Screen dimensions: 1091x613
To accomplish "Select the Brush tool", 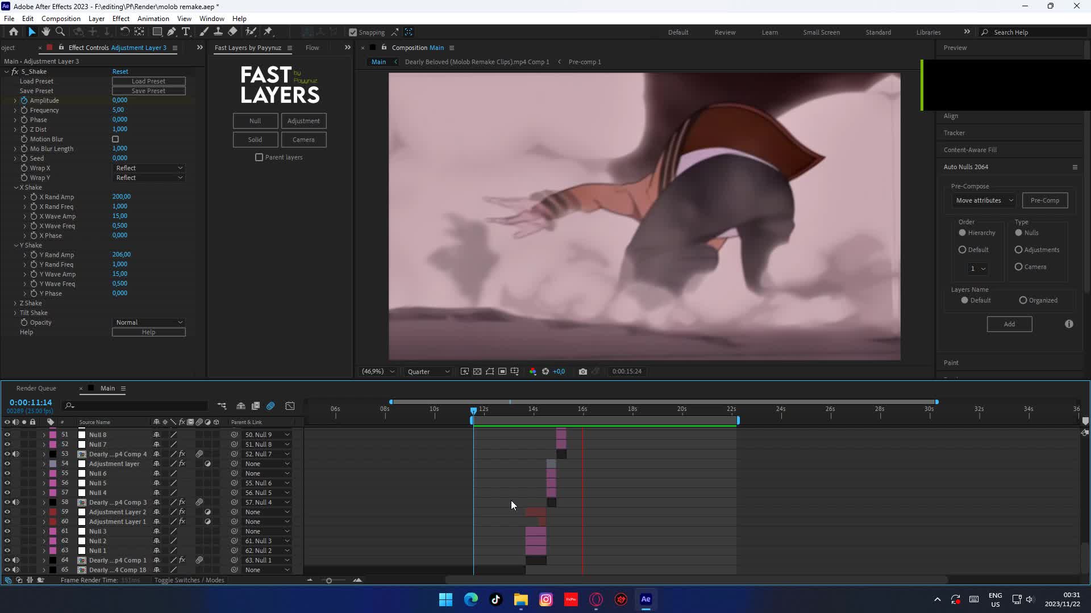I will coord(204,32).
